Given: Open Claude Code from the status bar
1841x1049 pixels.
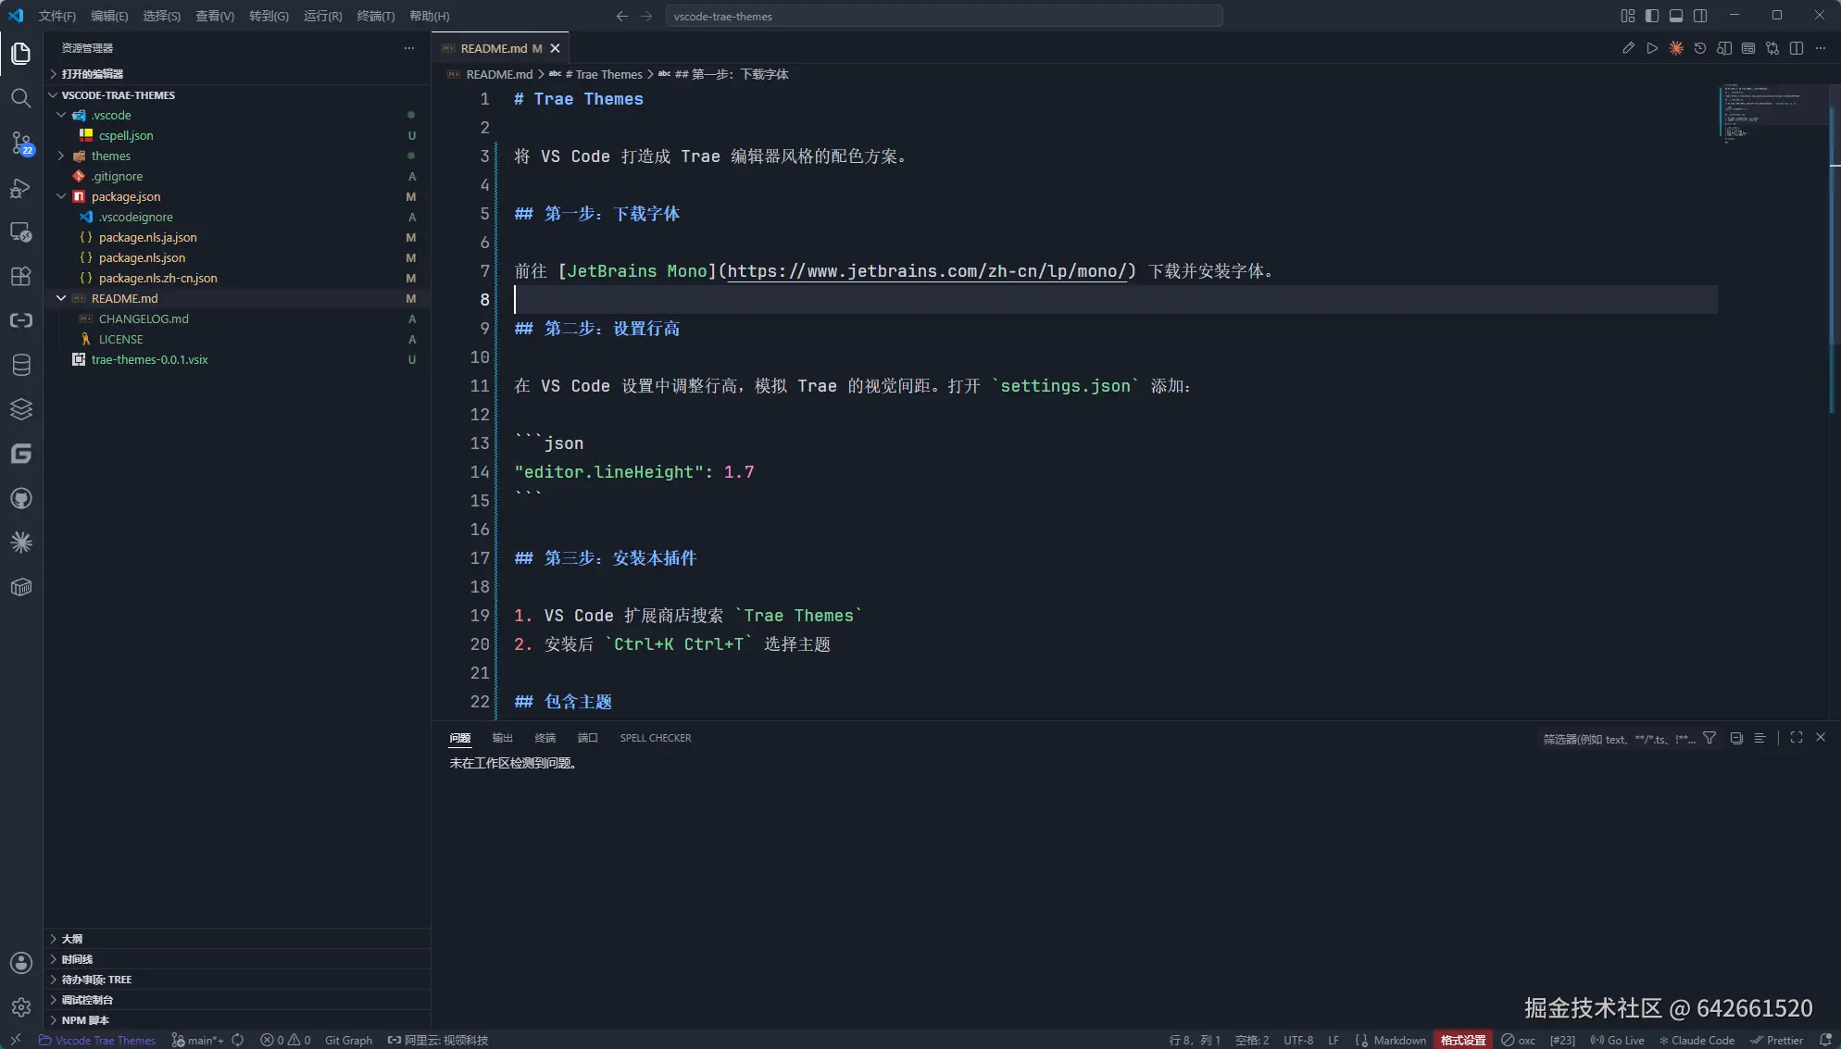Looking at the screenshot, I should [1697, 1040].
